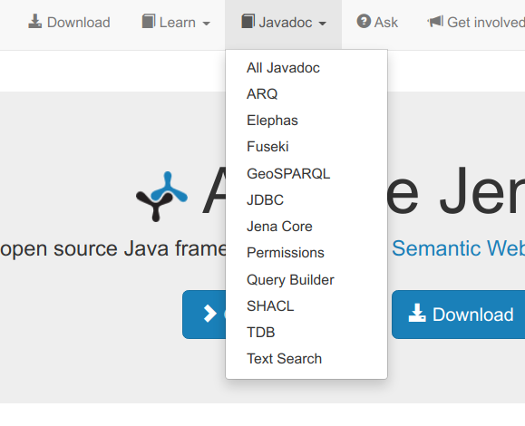Click the download tray icon in navbar

[34, 22]
